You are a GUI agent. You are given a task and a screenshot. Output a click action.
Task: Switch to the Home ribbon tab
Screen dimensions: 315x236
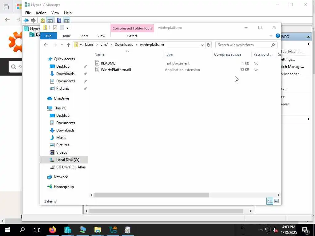coord(66,36)
